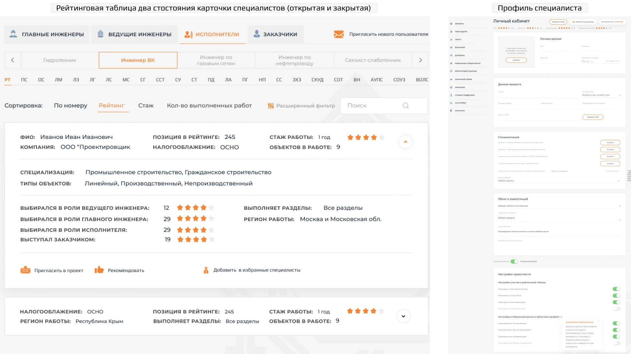Select Мои задачи in the sidebar

pyautogui.click(x=463, y=31)
